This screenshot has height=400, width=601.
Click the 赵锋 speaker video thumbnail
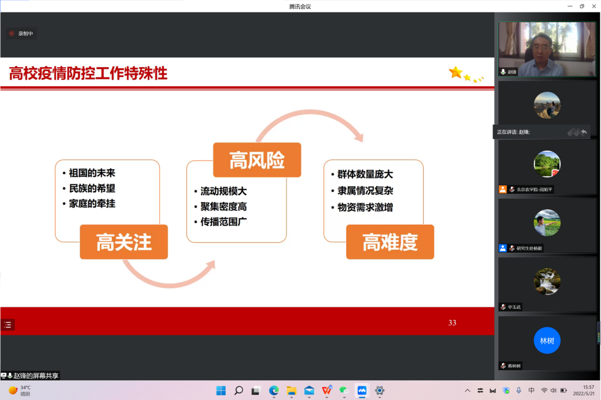(547, 49)
